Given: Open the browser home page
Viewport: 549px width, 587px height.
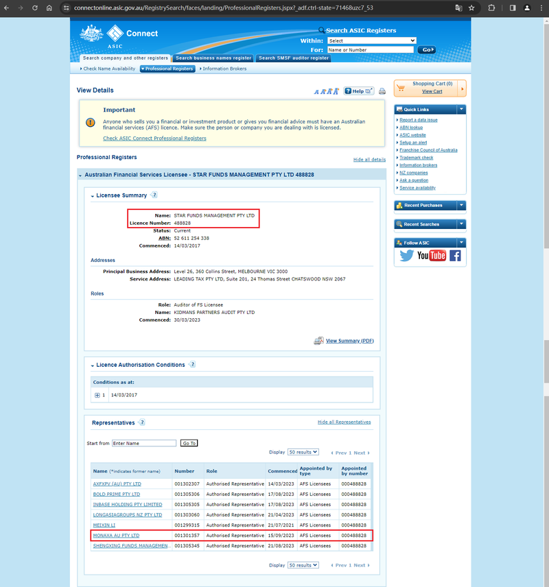Looking at the screenshot, I should tap(49, 8).
